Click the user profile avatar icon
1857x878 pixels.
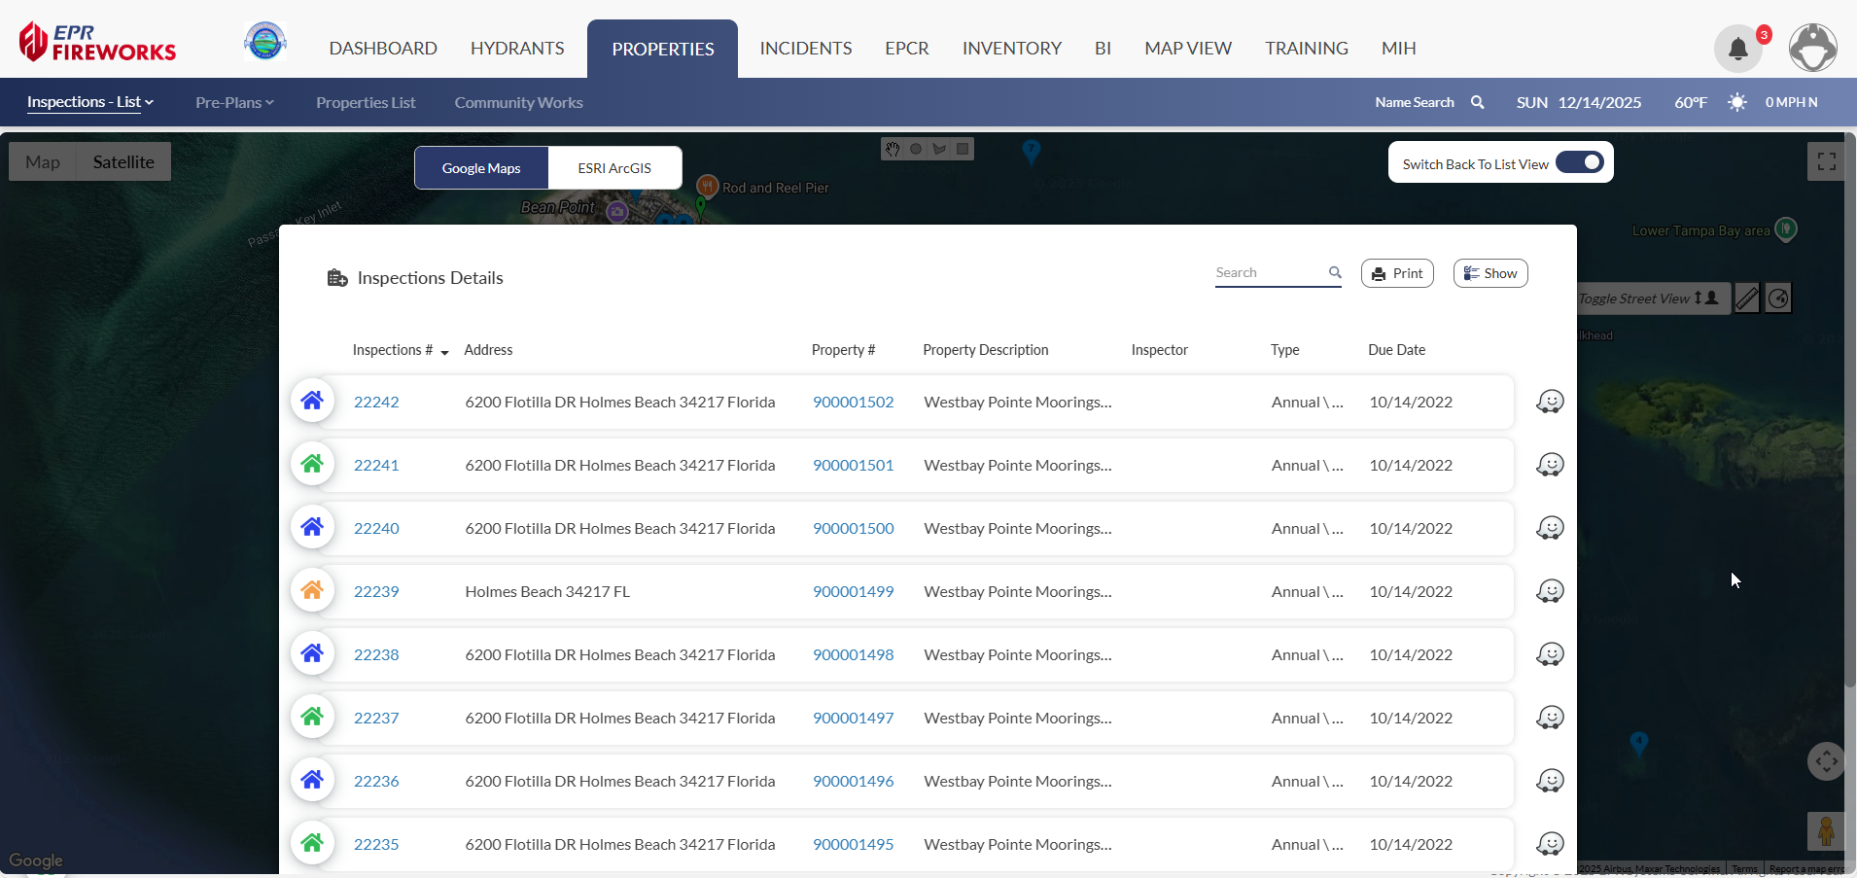pyautogui.click(x=1812, y=49)
